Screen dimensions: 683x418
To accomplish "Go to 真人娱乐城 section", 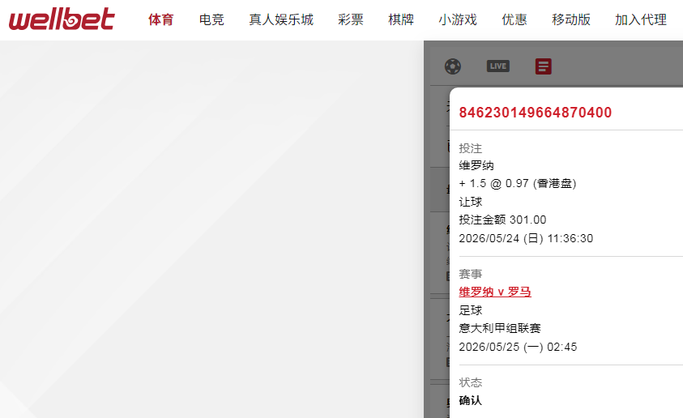I will click(281, 19).
